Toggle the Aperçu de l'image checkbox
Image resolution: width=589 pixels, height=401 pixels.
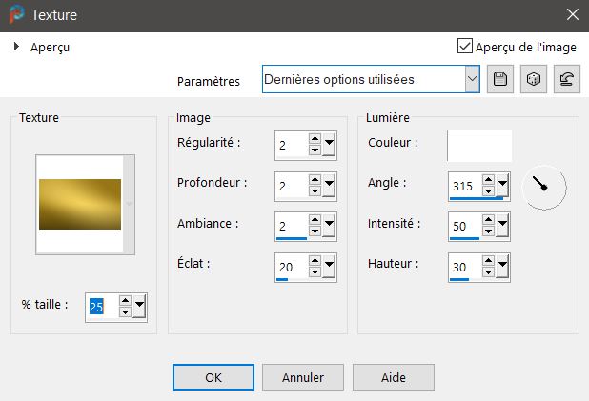click(x=465, y=46)
